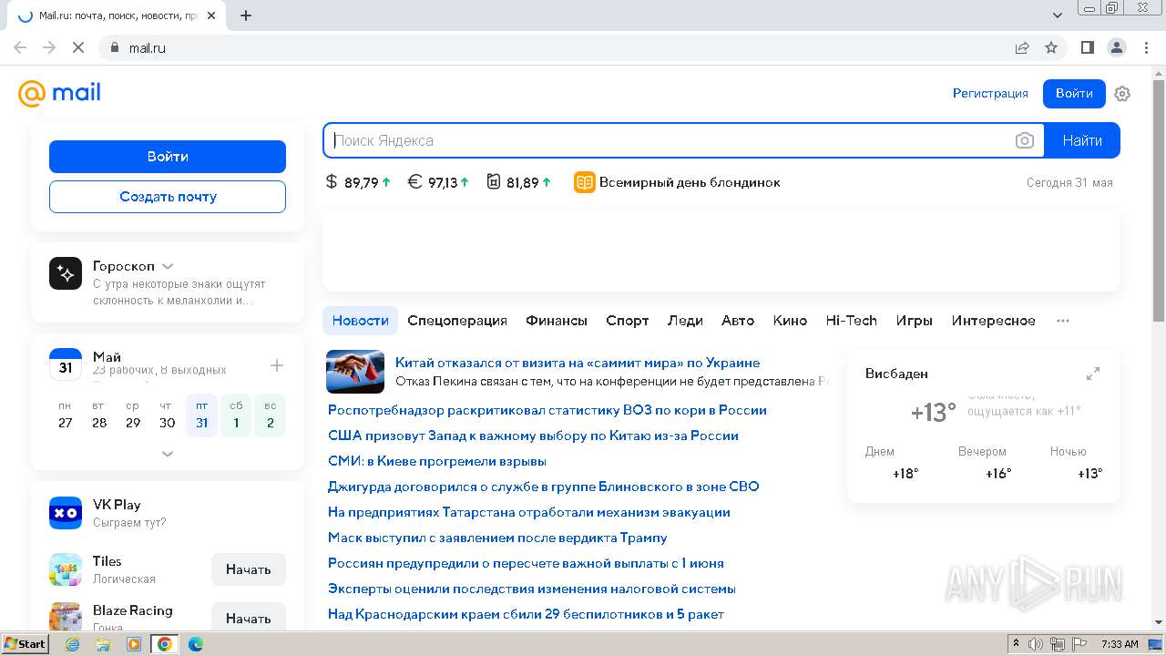Open Всемирный день блондинок link
The width and height of the screenshot is (1166, 656).
[690, 182]
